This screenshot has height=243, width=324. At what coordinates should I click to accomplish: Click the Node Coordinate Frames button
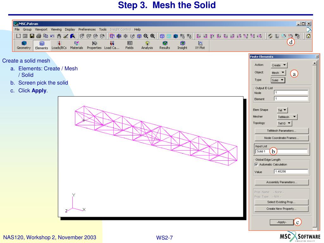pos(282,138)
